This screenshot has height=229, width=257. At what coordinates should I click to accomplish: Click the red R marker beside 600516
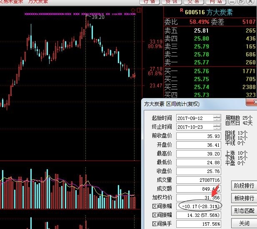(182, 10)
